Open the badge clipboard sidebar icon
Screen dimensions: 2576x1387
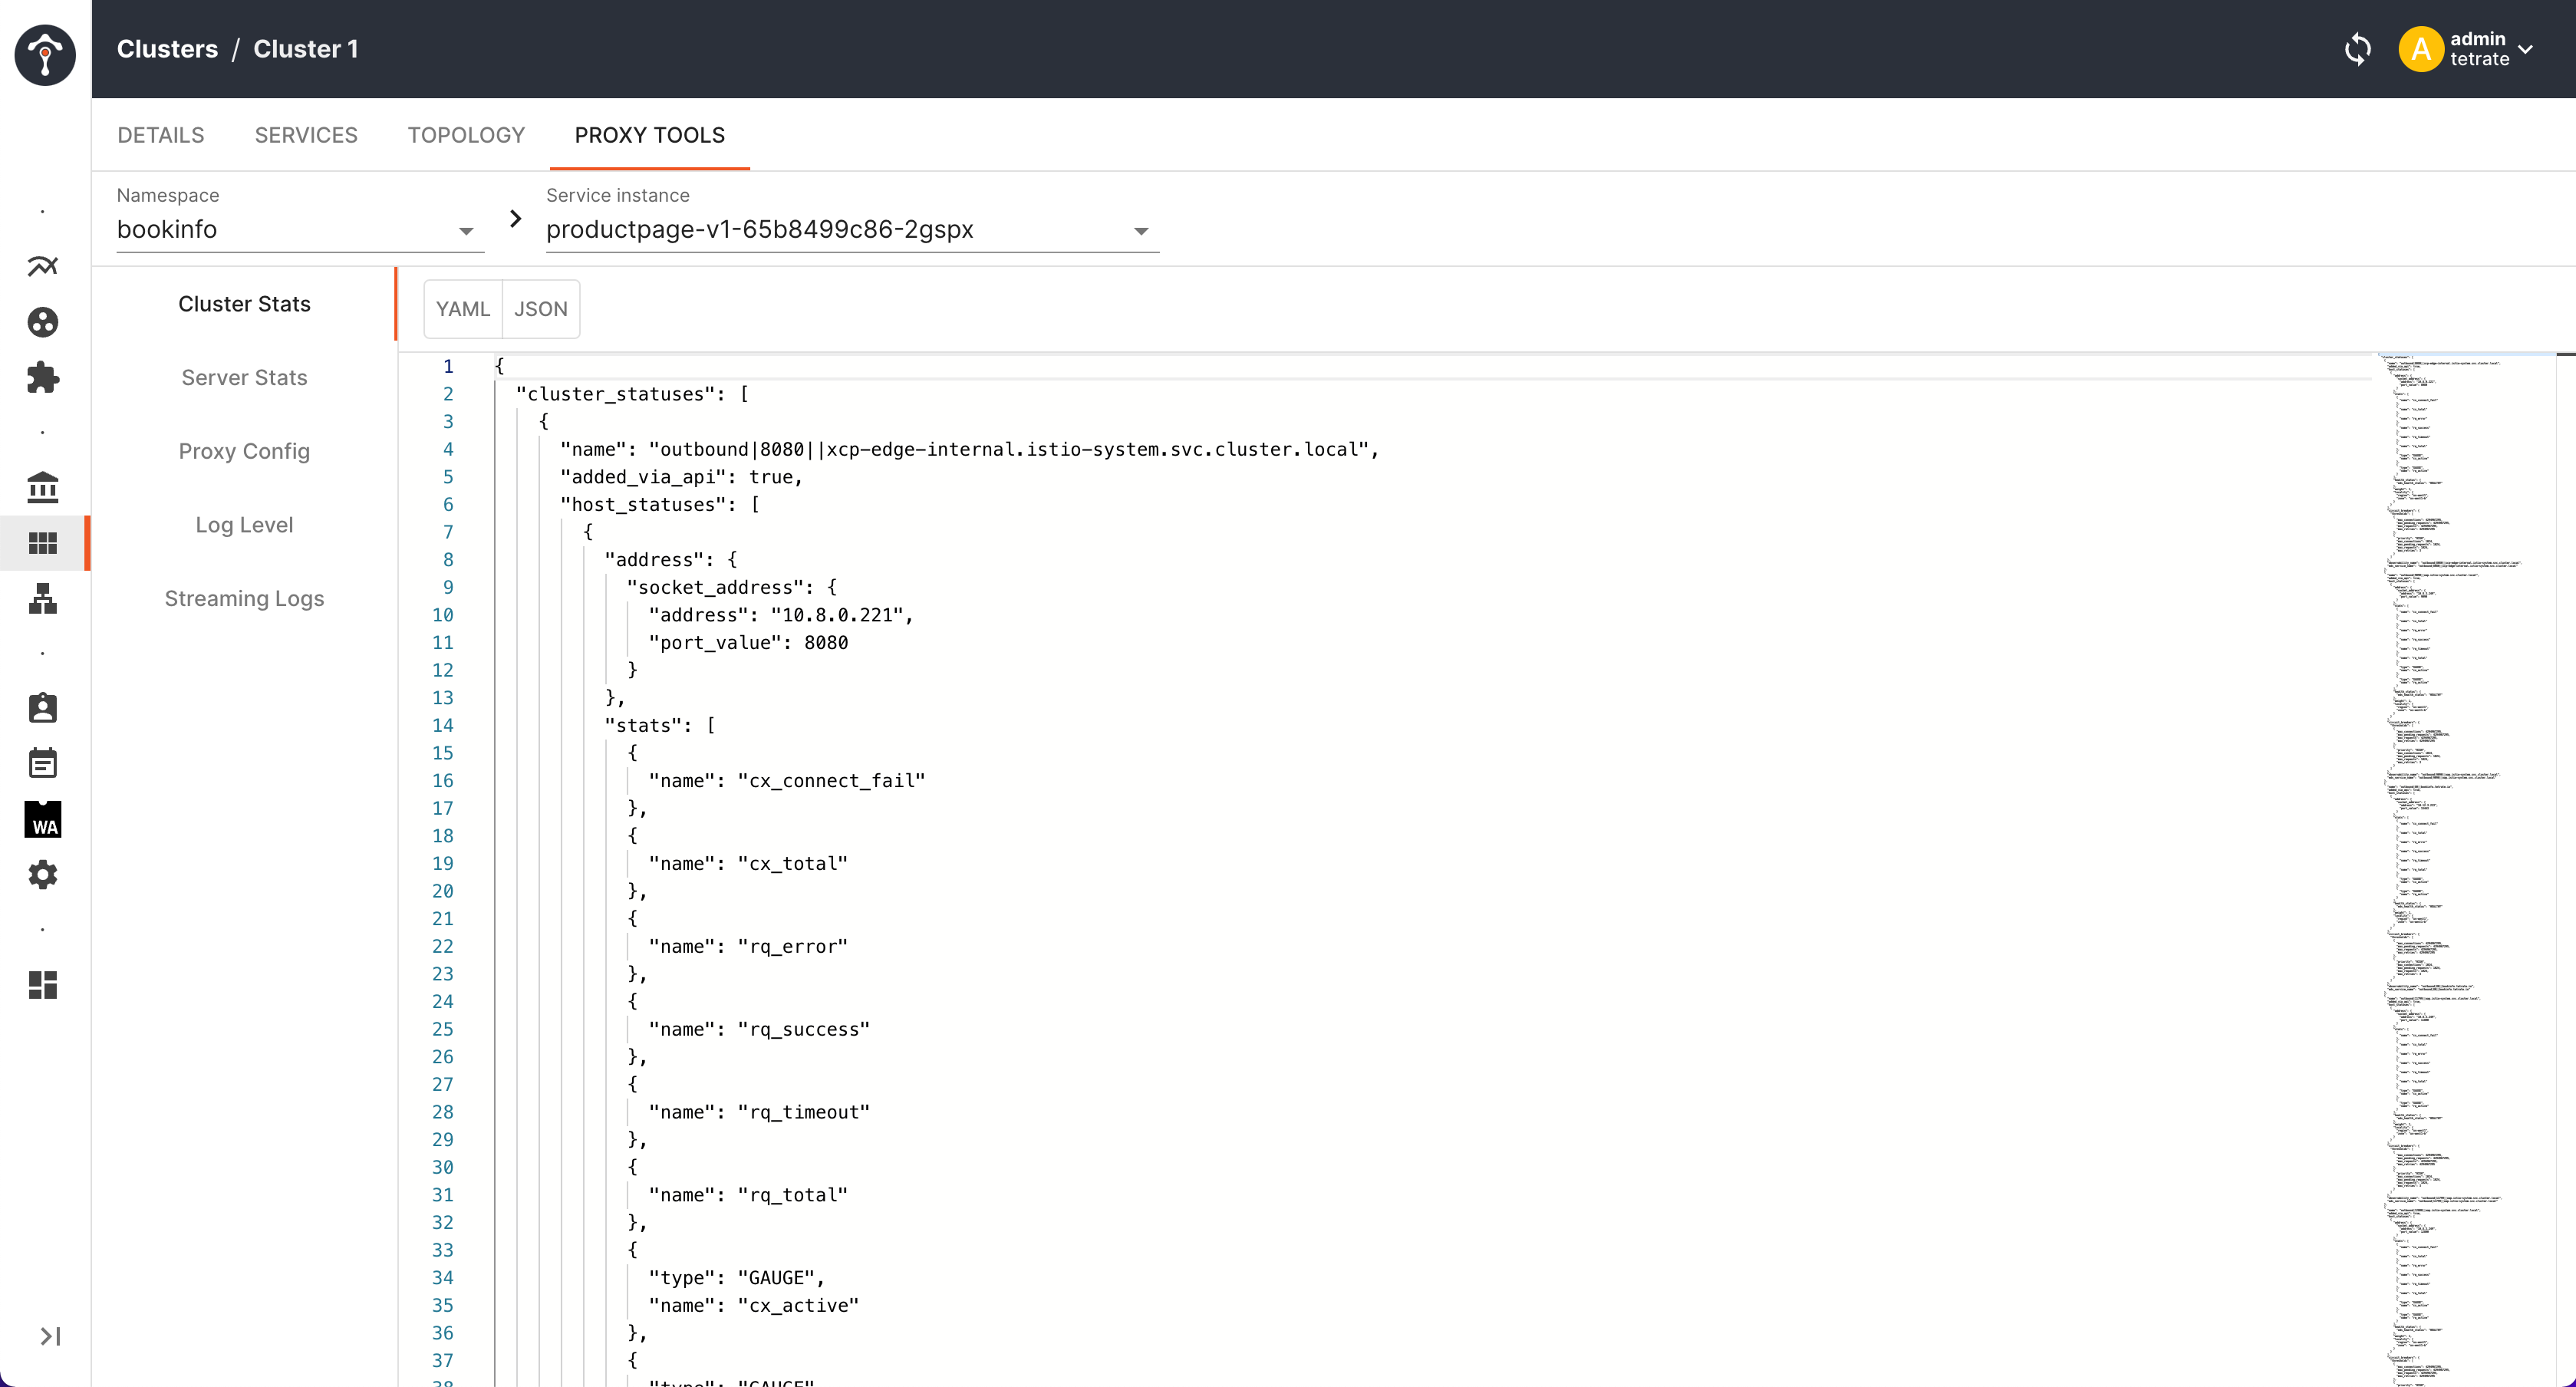click(x=43, y=708)
